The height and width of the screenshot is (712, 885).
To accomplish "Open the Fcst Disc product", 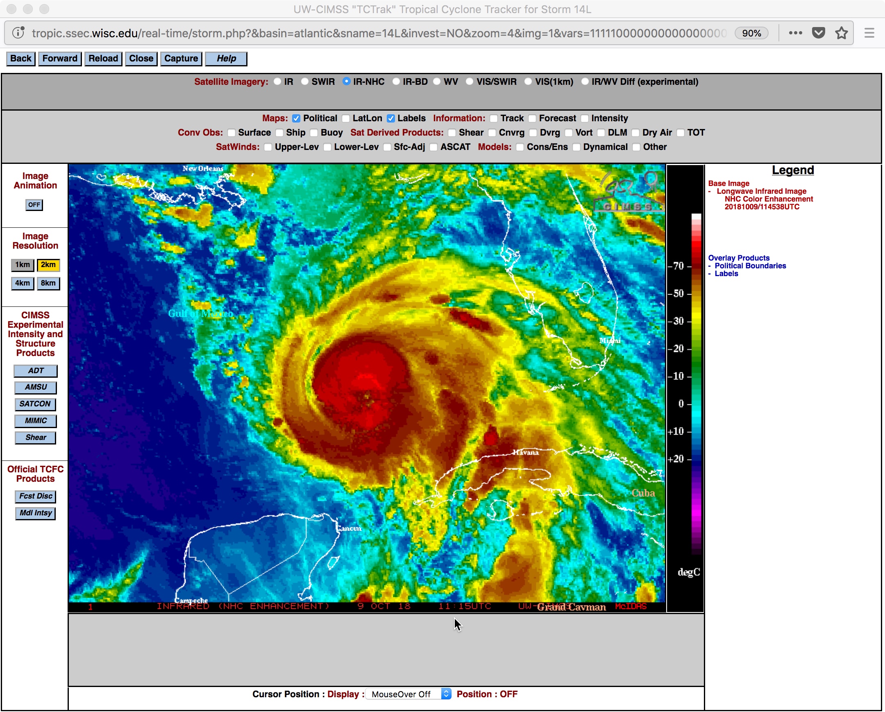I will click(x=36, y=497).
